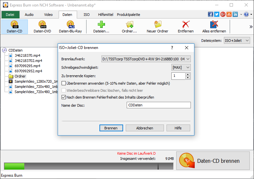Viewport: 254px width, 179px height.
Task: Click the 91MB used size value
Action: [x=169, y=159]
